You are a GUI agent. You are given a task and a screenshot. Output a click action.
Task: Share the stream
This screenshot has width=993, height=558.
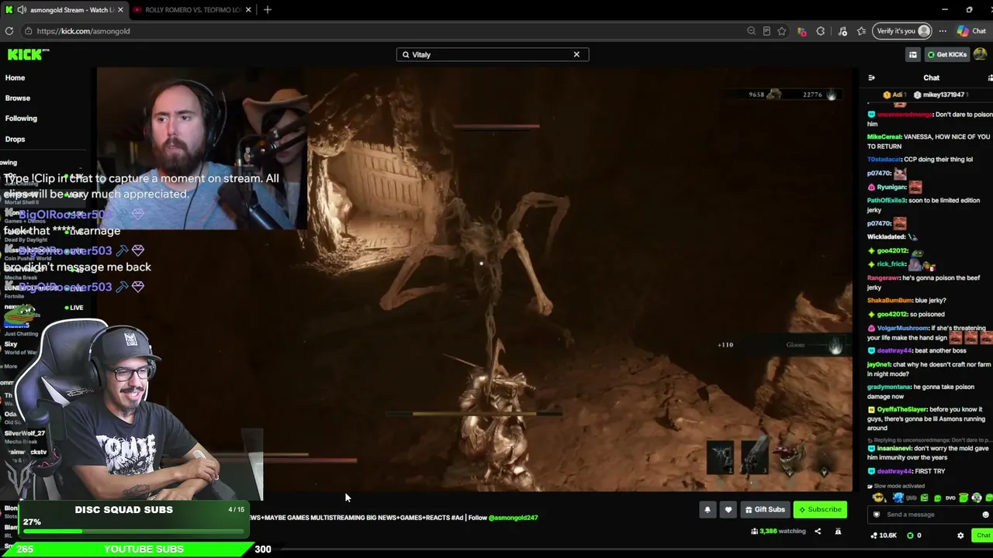[818, 532]
